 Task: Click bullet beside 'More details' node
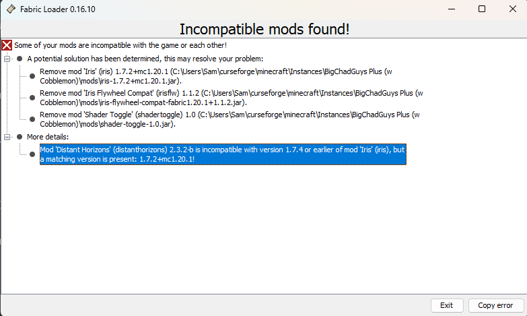(x=20, y=137)
